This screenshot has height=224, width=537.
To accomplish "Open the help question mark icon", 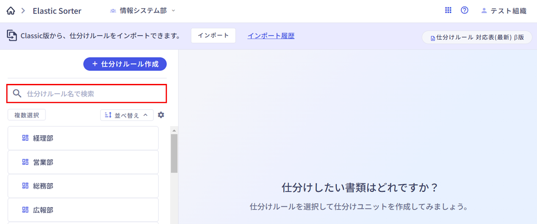I will pos(465,10).
